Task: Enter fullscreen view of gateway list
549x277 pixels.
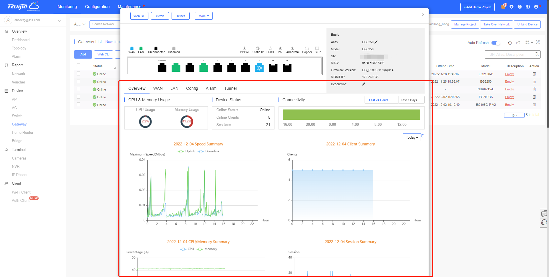Action: click(538, 42)
